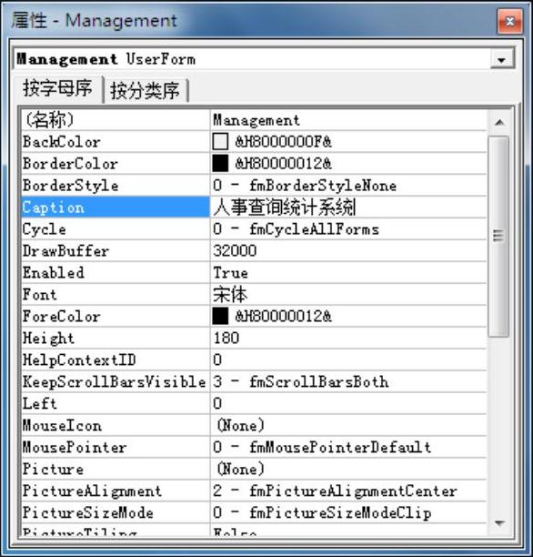The height and width of the screenshot is (557, 533).
Task: Click the BorderColor black swatch
Action: click(x=220, y=164)
